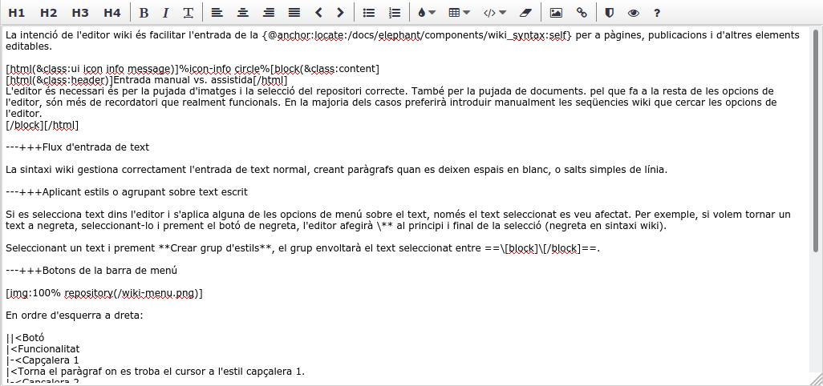Click the right chevron indent icon
This screenshot has height=386, width=823.
(341, 13)
